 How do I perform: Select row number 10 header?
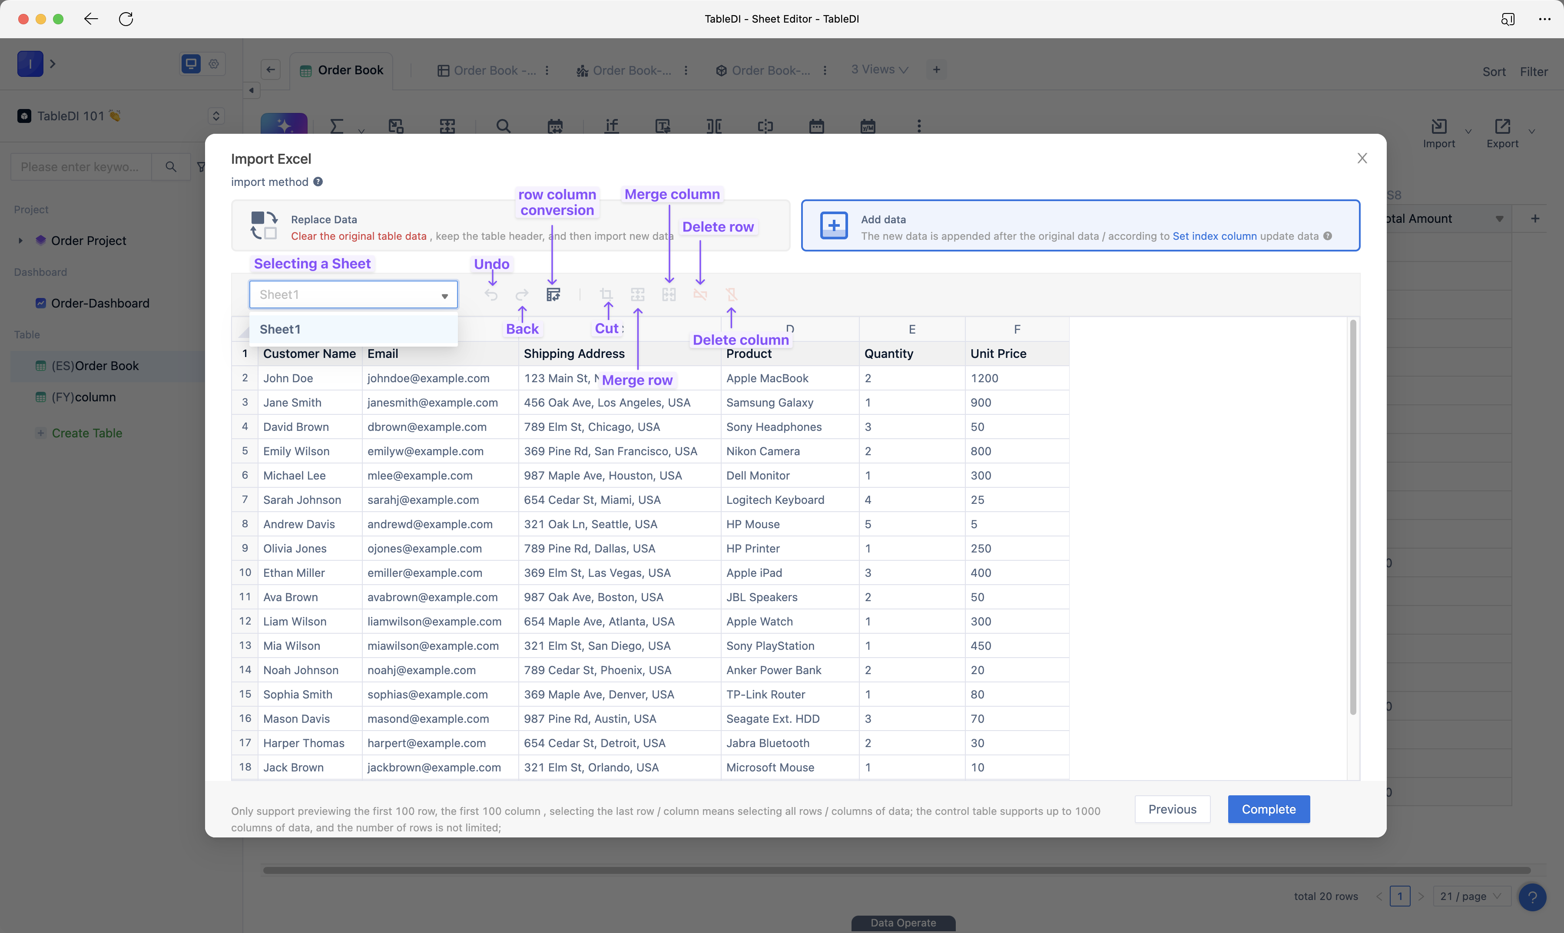(245, 572)
